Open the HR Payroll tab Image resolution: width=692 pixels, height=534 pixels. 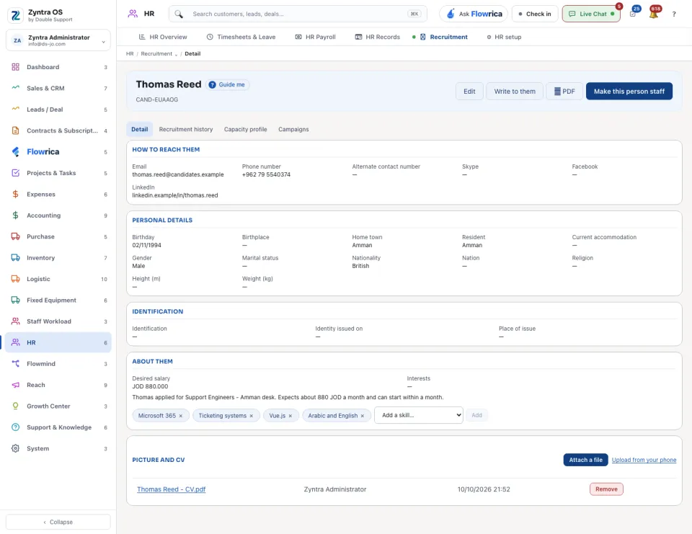pyautogui.click(x=315, y=37)
